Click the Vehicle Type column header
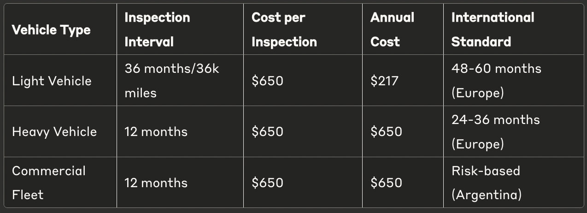This screenshot has height=213, width=587. pos(51,30)
